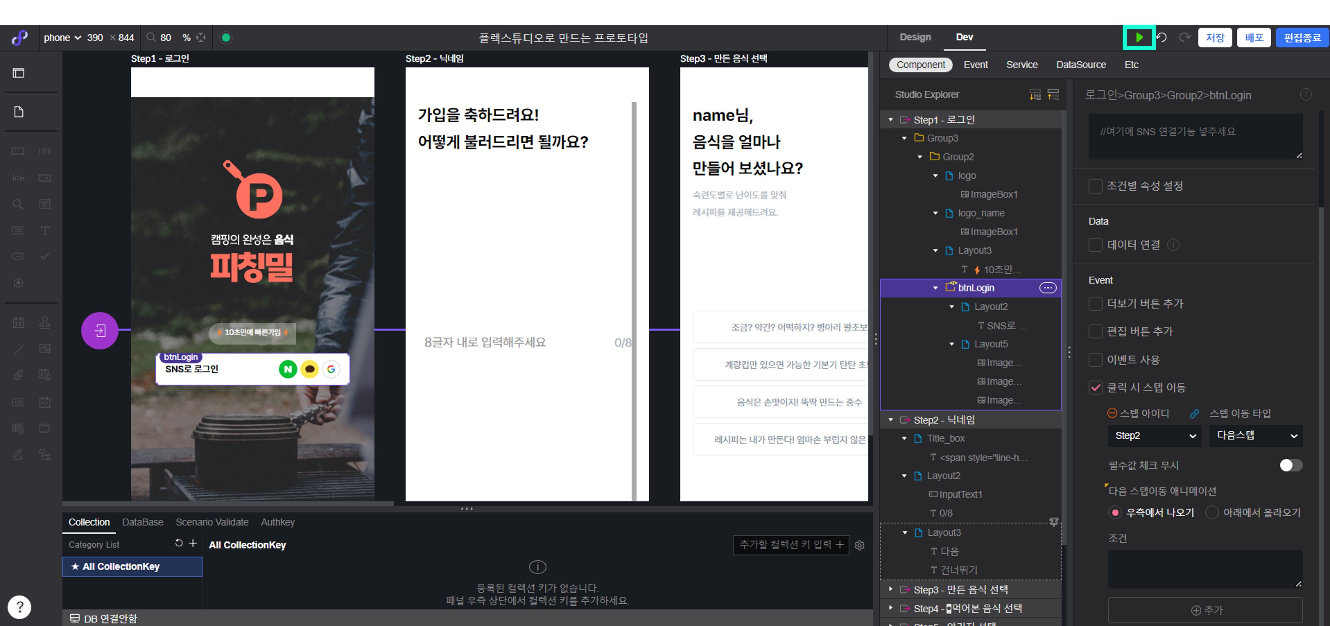Collapse the Group2 folder node
This screenshot has width=1330, height=626.
920,157
